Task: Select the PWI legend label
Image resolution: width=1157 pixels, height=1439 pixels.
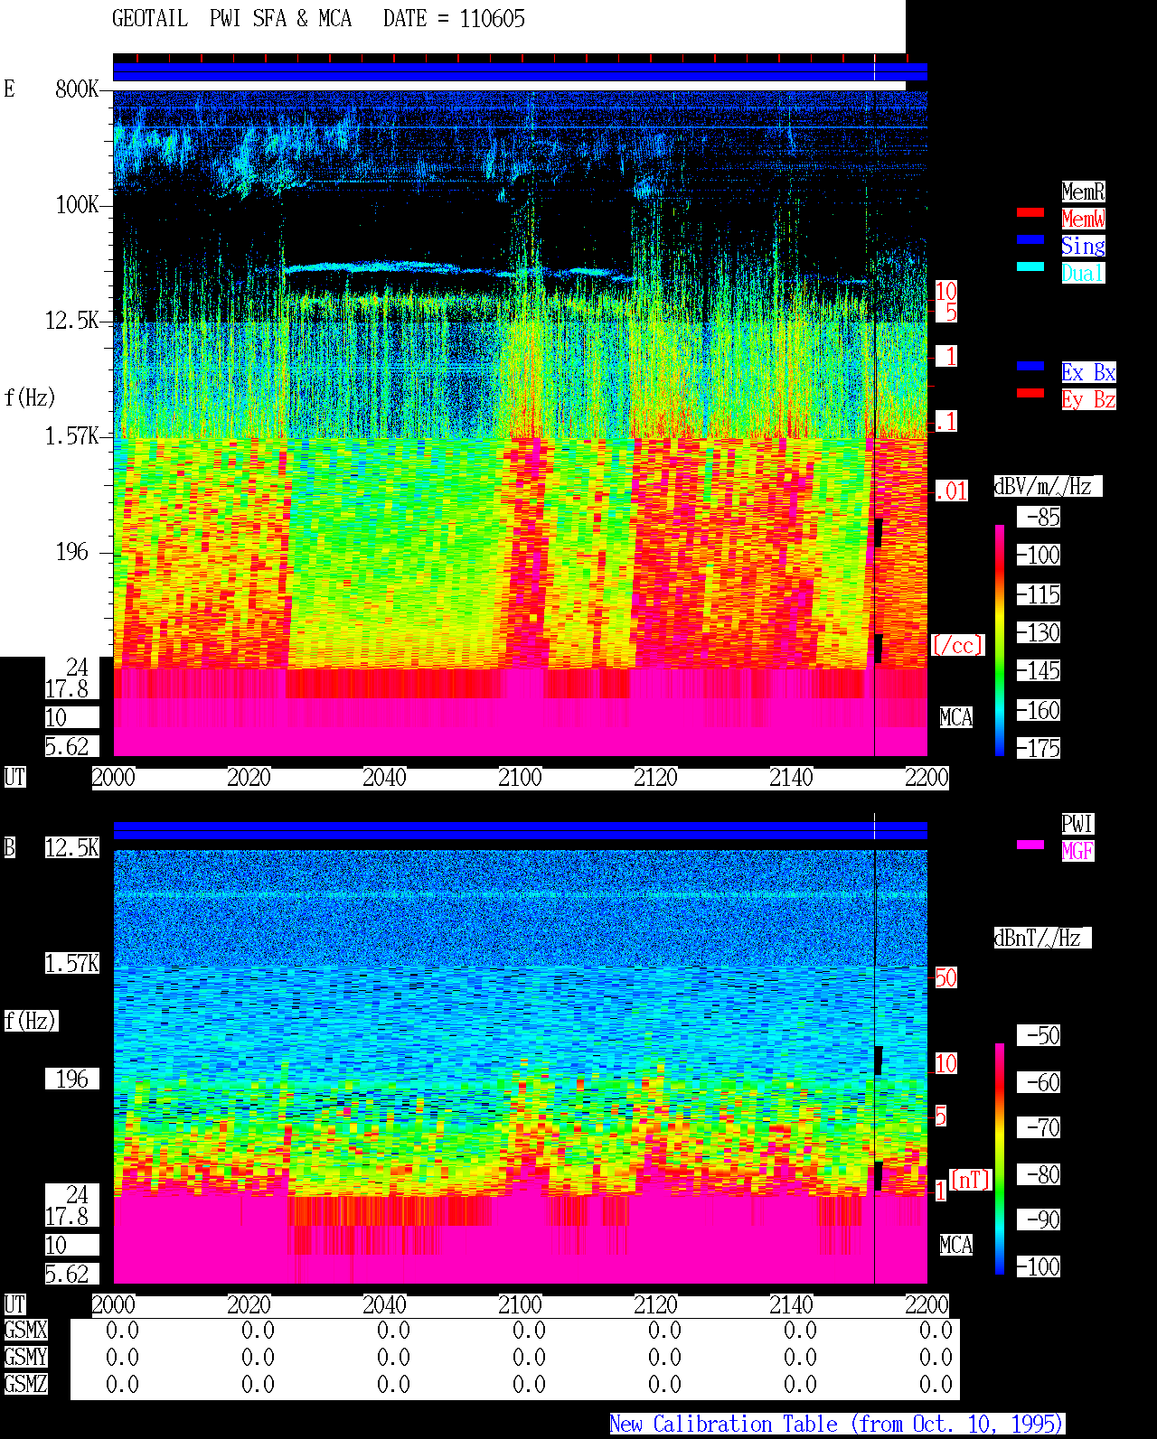Action: (x=1077, y=824)
